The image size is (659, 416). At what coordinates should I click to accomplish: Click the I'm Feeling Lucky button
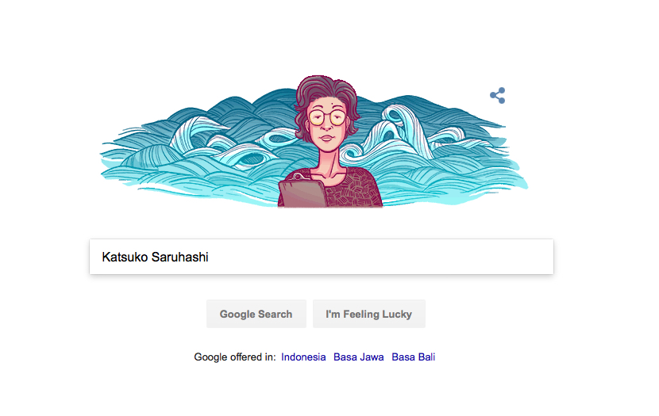368,314
